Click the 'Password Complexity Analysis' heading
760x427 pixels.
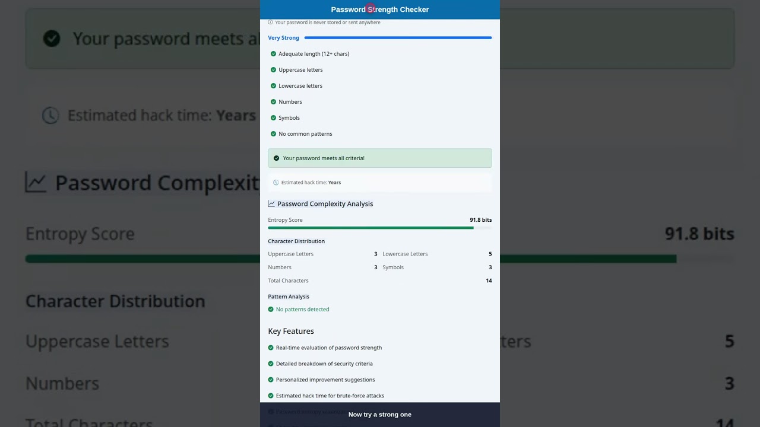pos(325,203)
